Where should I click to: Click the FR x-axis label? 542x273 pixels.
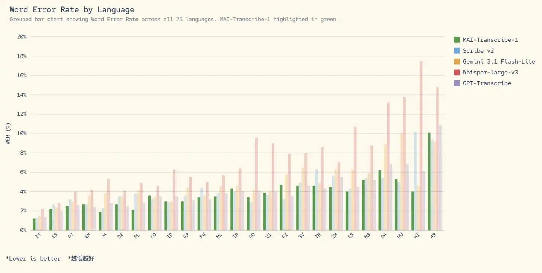point(186,236)
